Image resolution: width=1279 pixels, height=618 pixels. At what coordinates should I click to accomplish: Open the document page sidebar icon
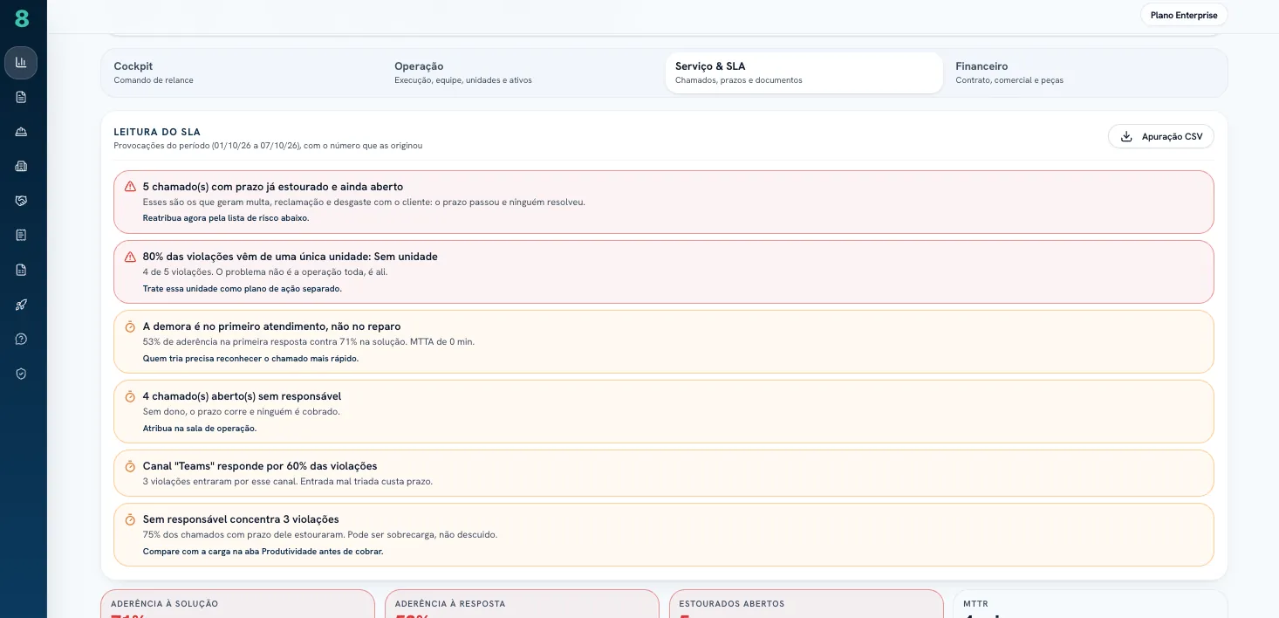(x=21, y=97)
